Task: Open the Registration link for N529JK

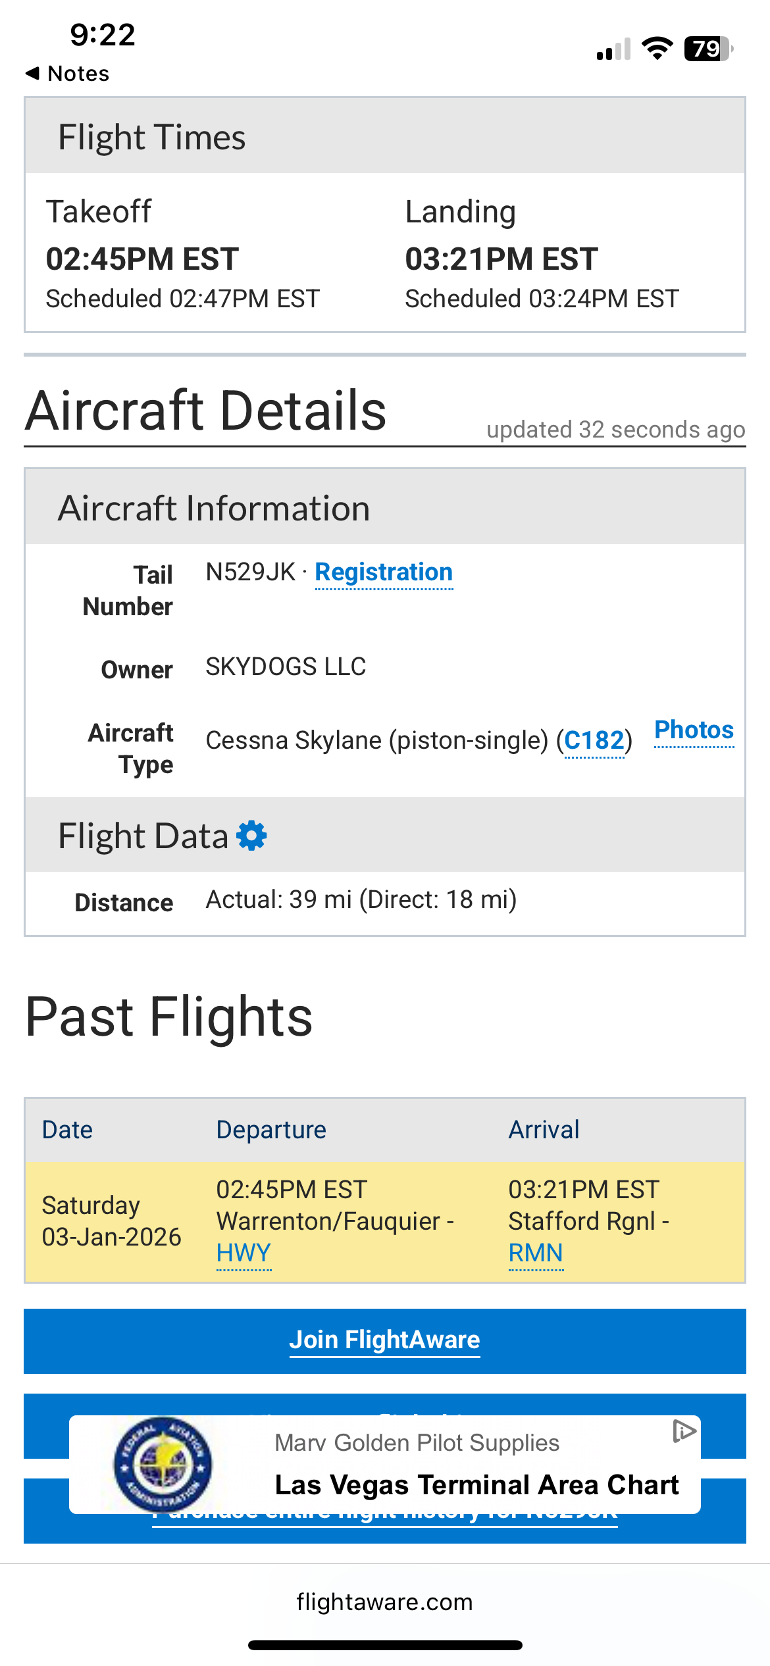Action: point(384,572)
